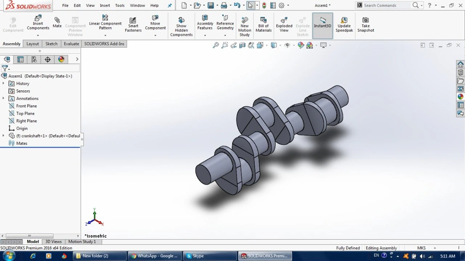The height and width of the screenshot is (261, 465).
Task: Click the New document icon
Action: tap(184, 5)
